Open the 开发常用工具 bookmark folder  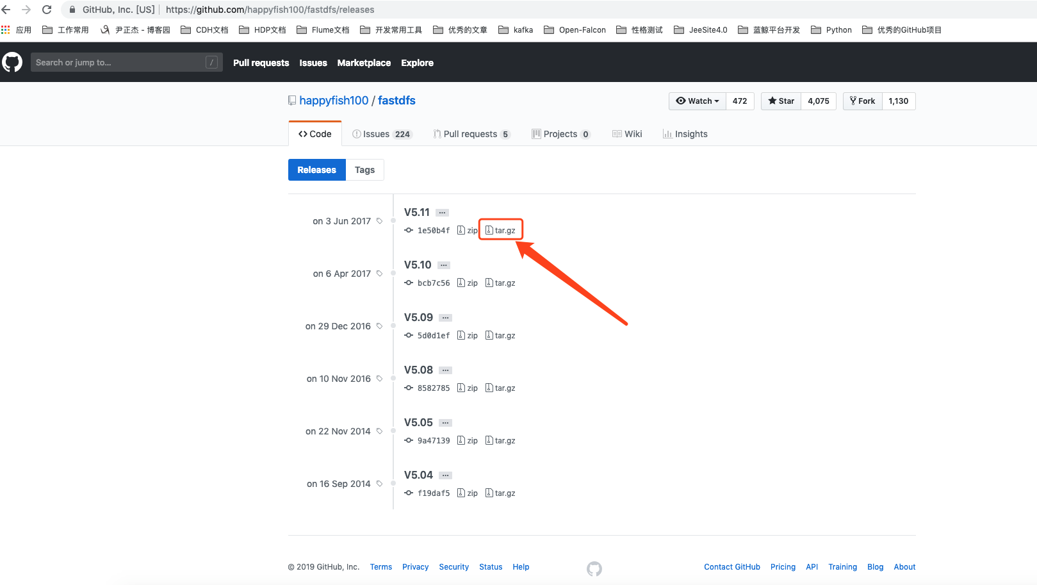click(391, 30)
